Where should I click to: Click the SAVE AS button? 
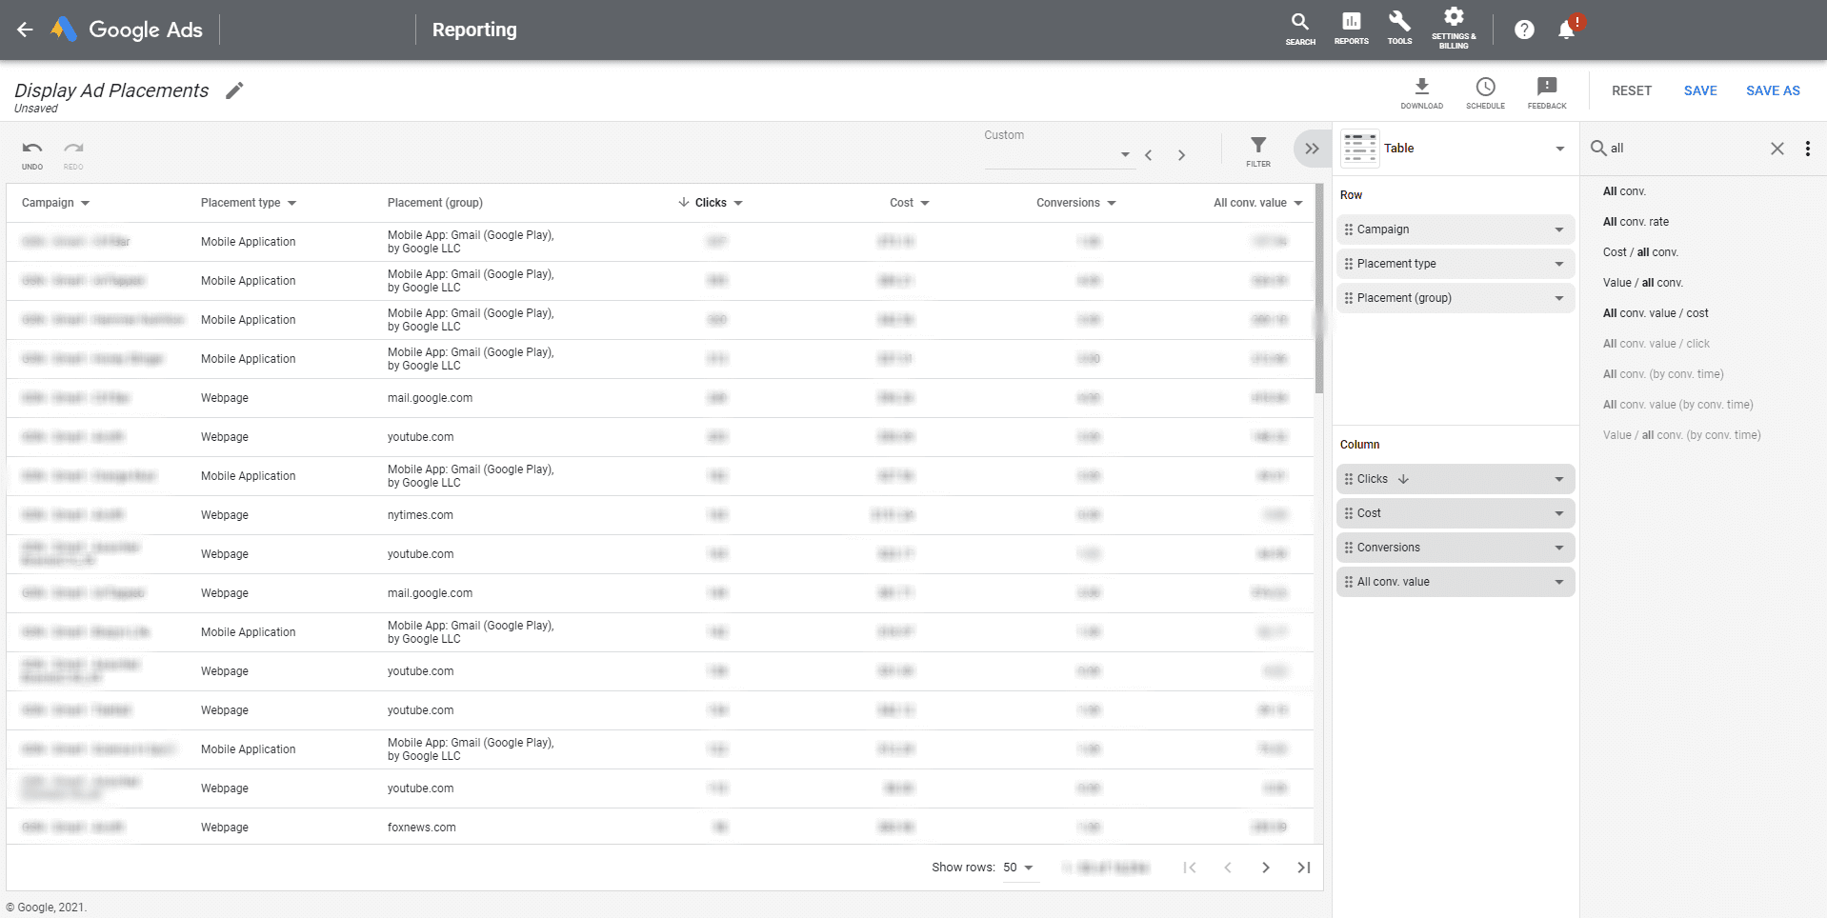(x=1772, y=90)
